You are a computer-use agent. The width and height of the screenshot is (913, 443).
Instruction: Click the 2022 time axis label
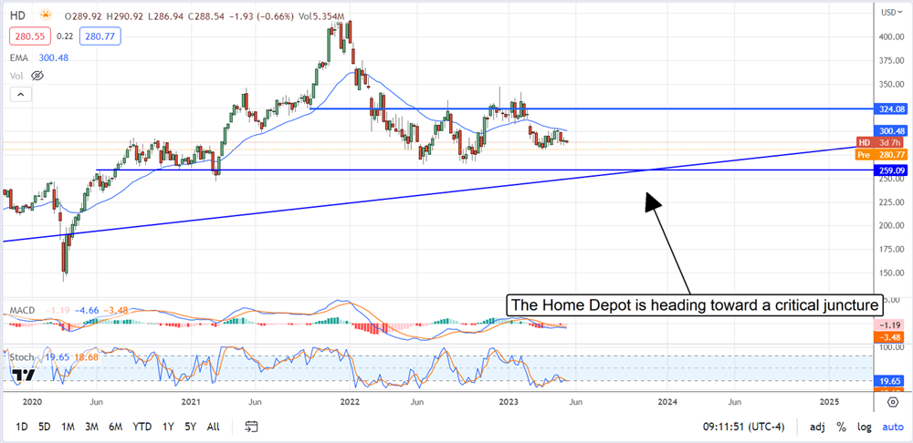point(350,402)
